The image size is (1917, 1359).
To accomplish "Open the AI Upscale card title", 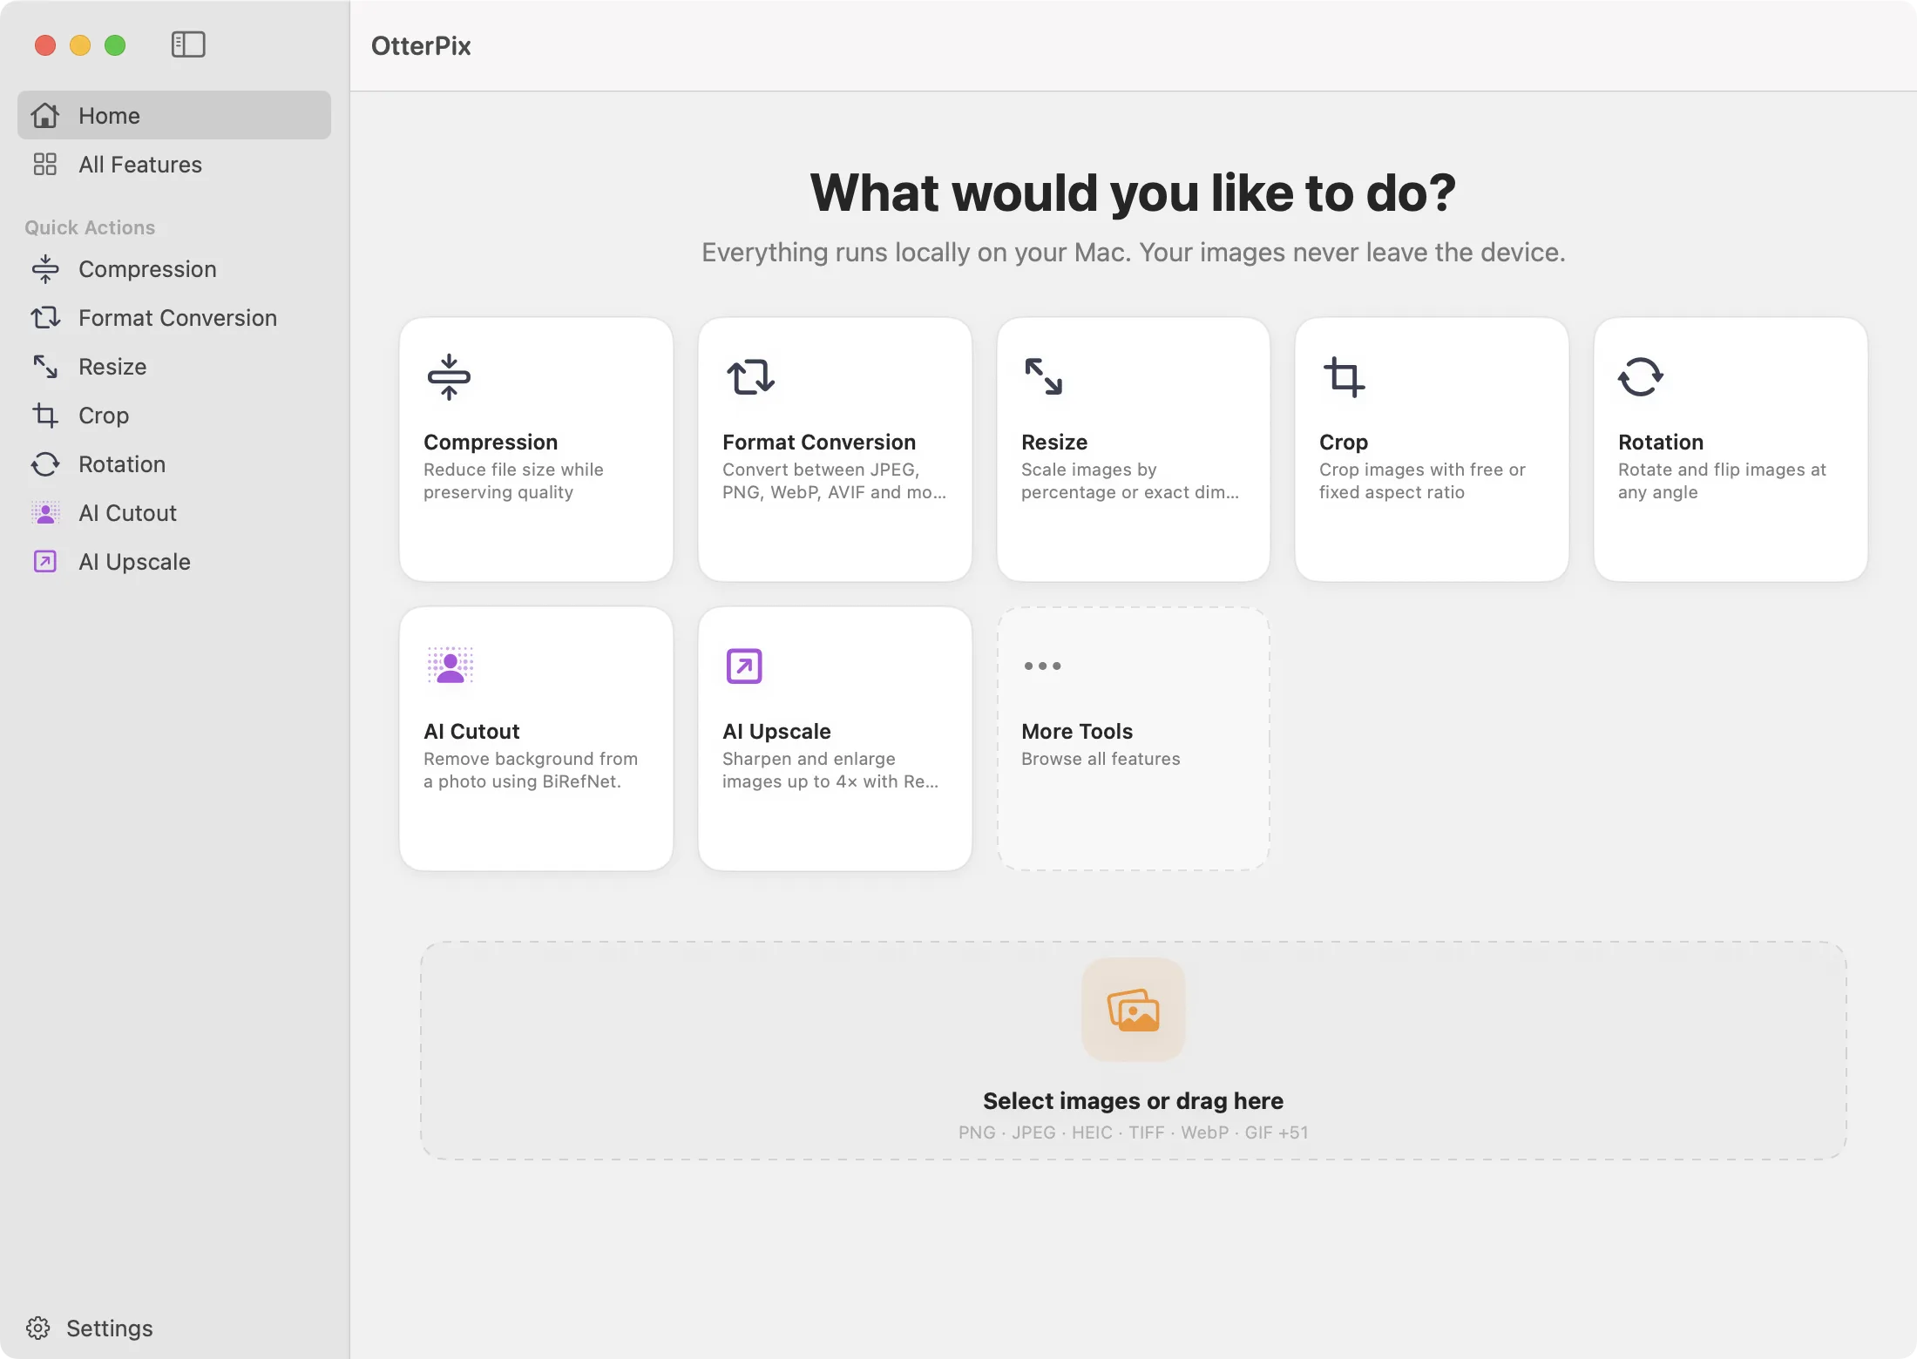I will [x=776, y=731].
